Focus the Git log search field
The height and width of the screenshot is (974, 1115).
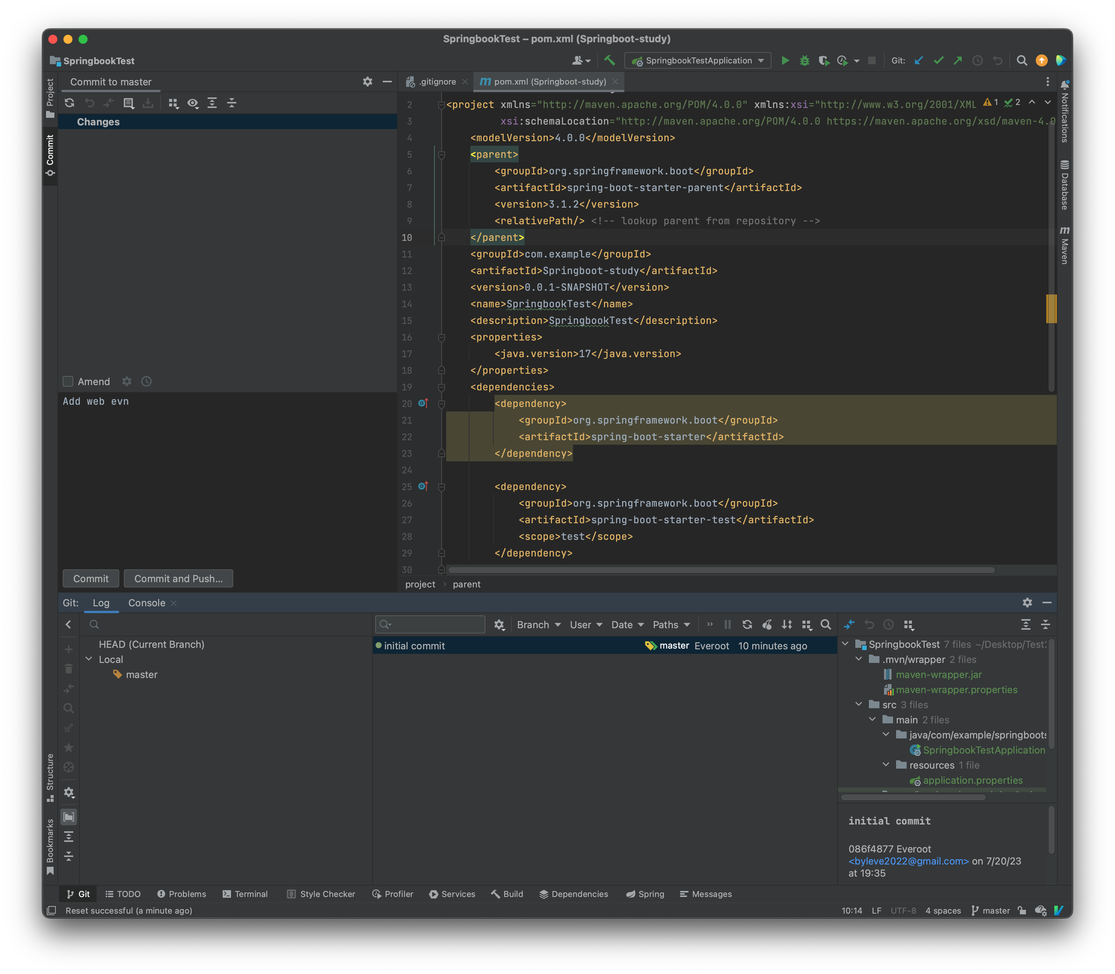click(x=430, y=624)
